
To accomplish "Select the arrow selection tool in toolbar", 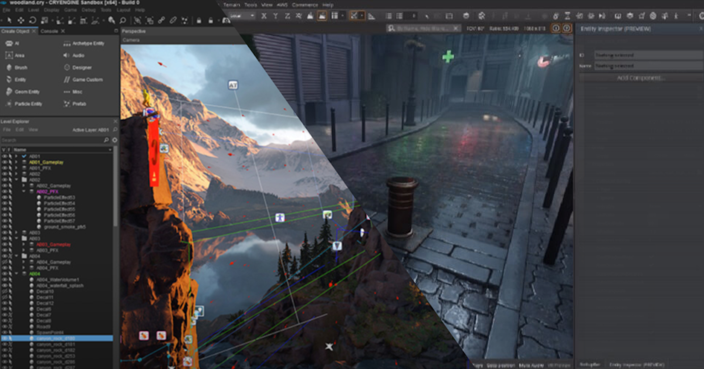I will 9,20.
